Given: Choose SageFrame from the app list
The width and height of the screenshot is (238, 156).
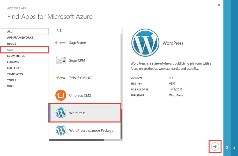Looking at the screenshot, I should click(x=85, y=43).
